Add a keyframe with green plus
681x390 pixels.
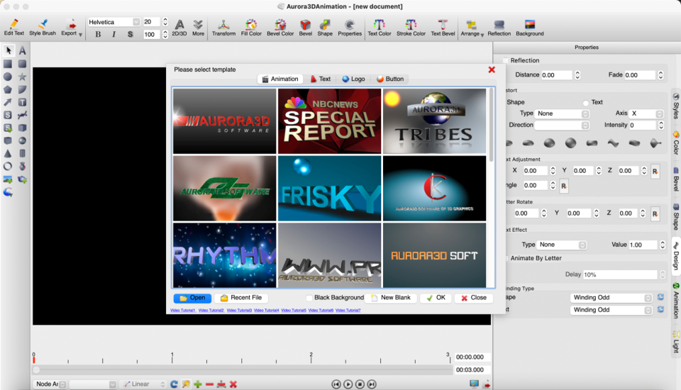pos(198,384)
